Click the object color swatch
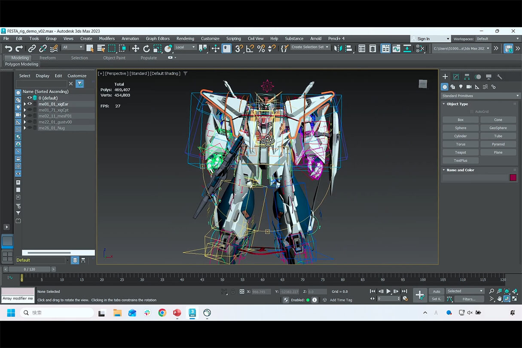 click(513, 178)
